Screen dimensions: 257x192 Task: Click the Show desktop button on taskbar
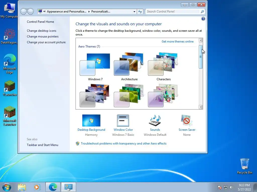pyautogui.click(x=255, y=187)
